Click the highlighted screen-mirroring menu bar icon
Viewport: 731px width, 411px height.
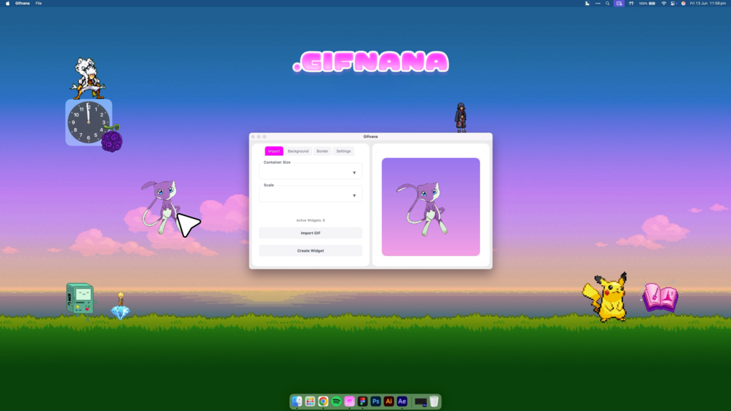[x=619, y=3]
